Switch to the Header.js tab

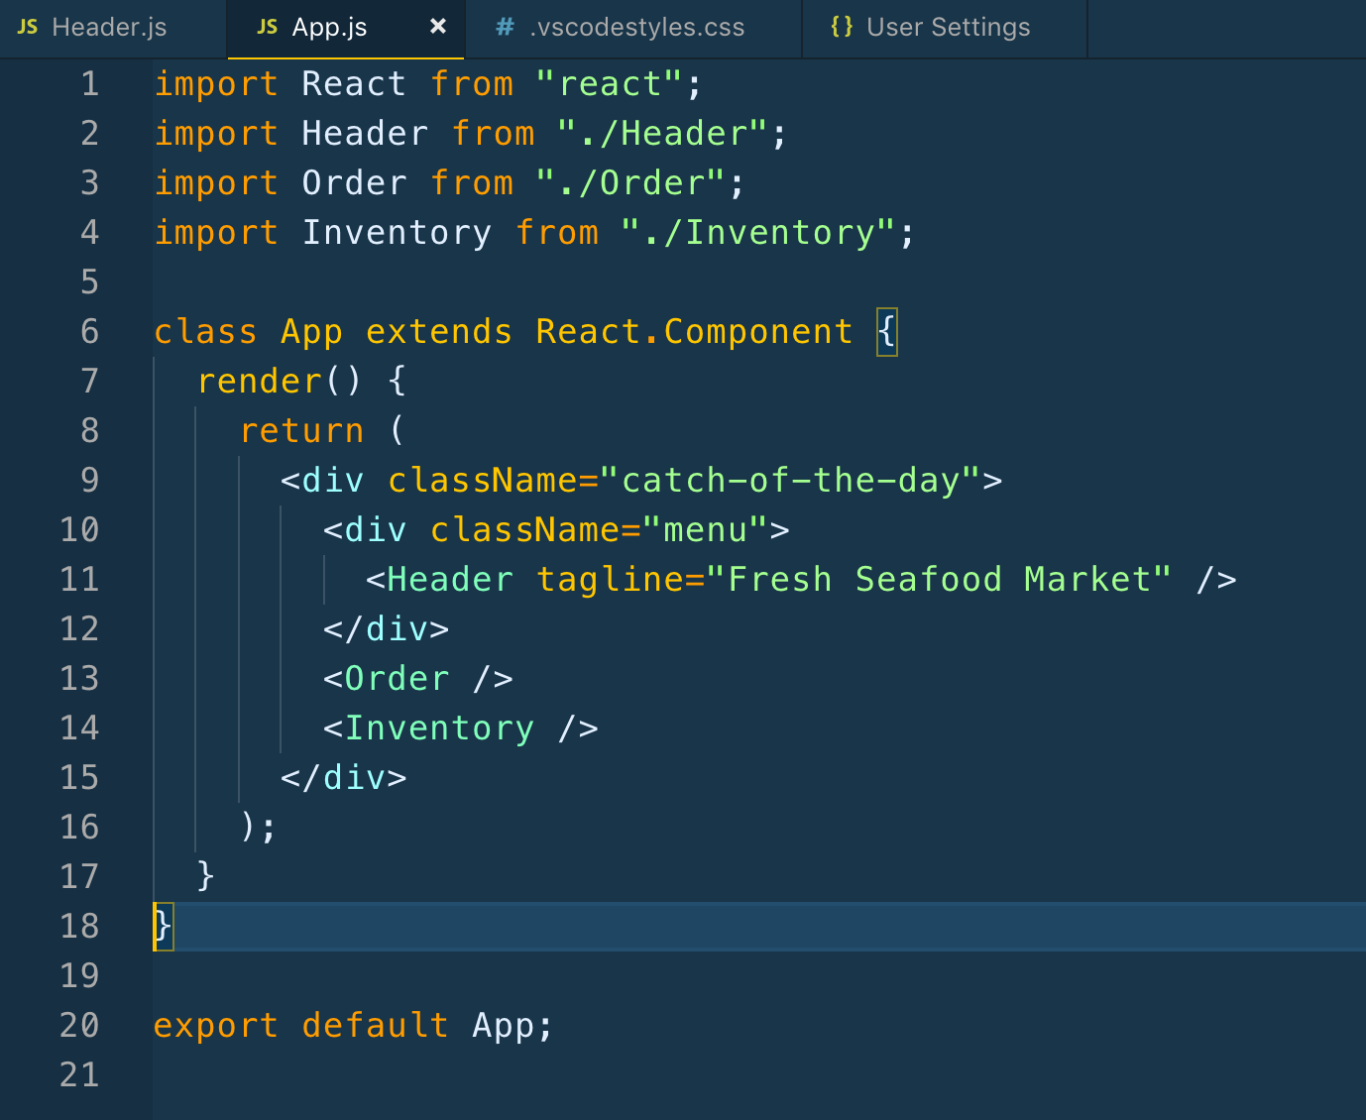(x=109, y=28)
